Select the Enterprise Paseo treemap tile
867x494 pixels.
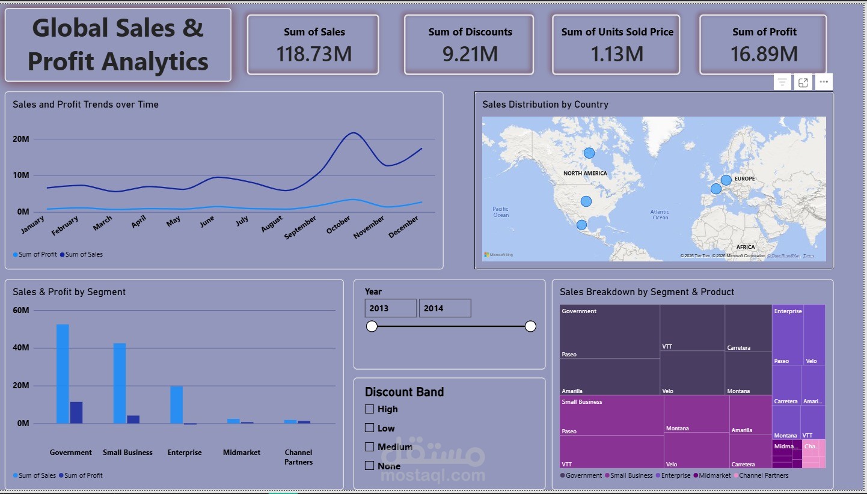tap(788, 335)
